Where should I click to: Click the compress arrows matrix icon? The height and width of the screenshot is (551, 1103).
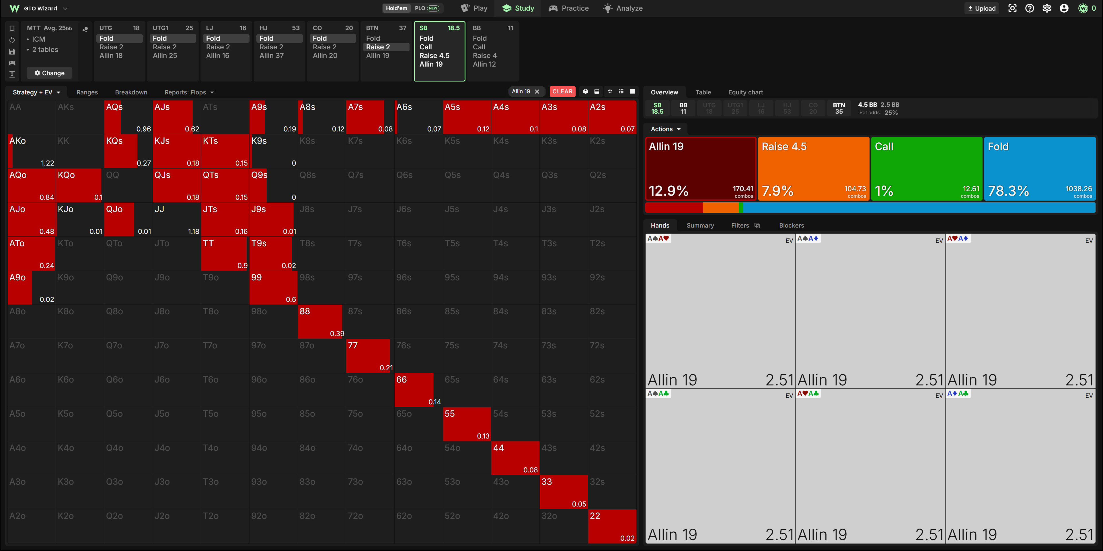pyautogui.click(x=610, y=91)
